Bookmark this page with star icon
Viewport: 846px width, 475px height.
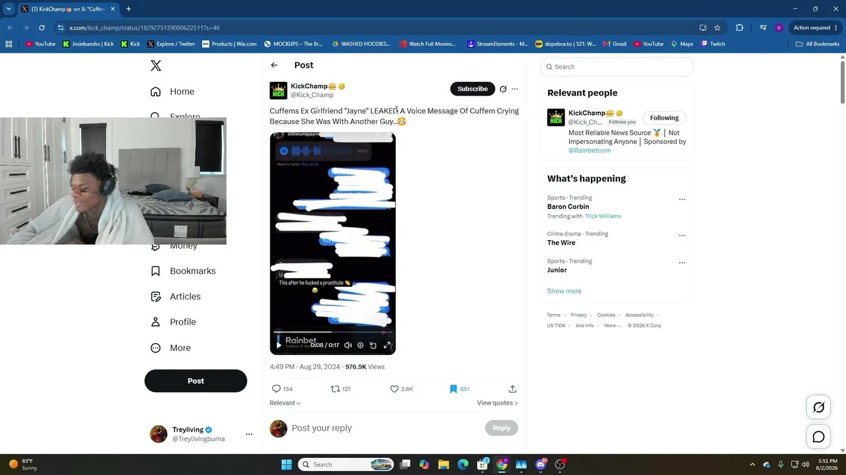tap(717, 28)
